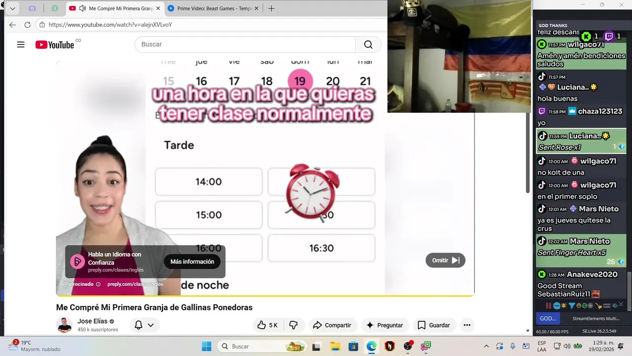Open the OBS Studio taskbar icon
The image size is (632, 356).
(x=408, y=346)
